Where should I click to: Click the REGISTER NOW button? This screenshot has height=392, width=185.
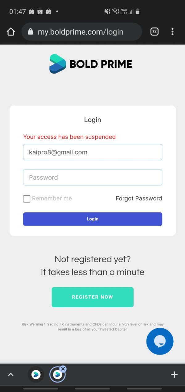click(92, 297)
